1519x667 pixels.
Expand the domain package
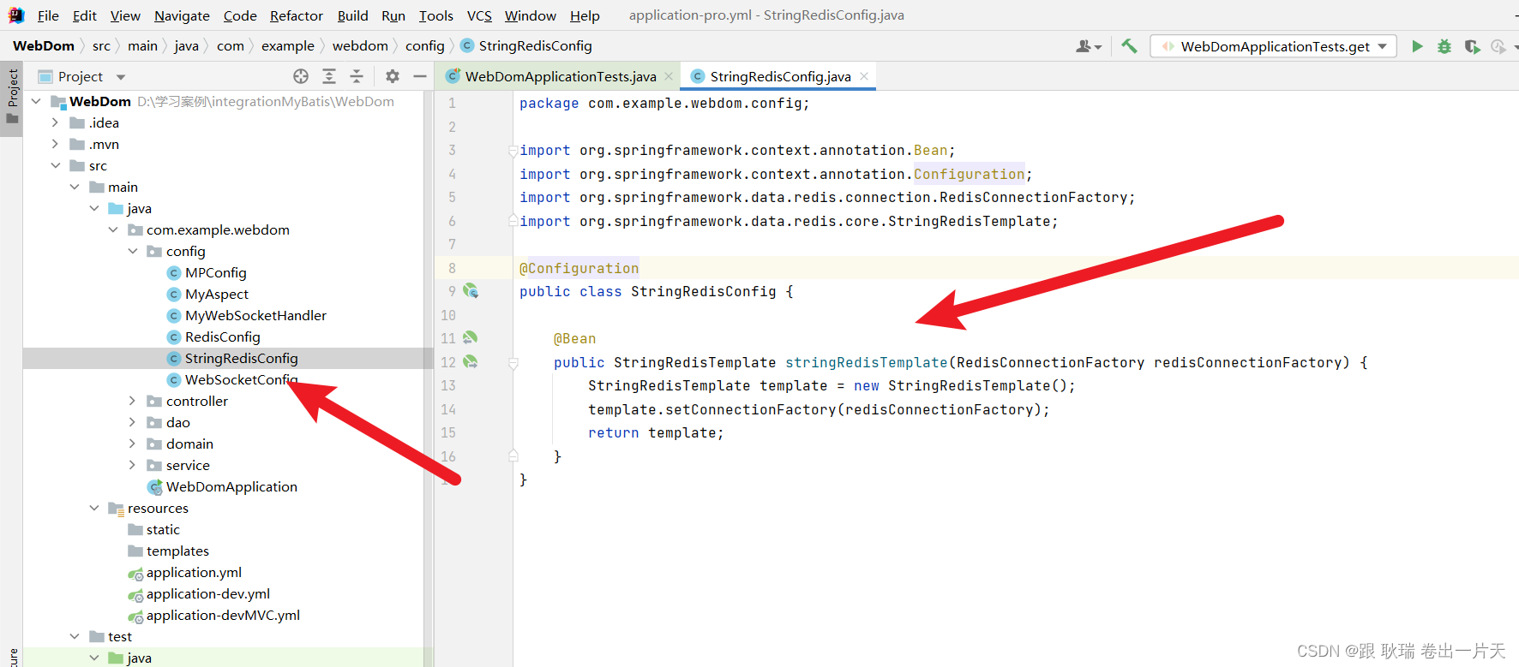point(132,444)
